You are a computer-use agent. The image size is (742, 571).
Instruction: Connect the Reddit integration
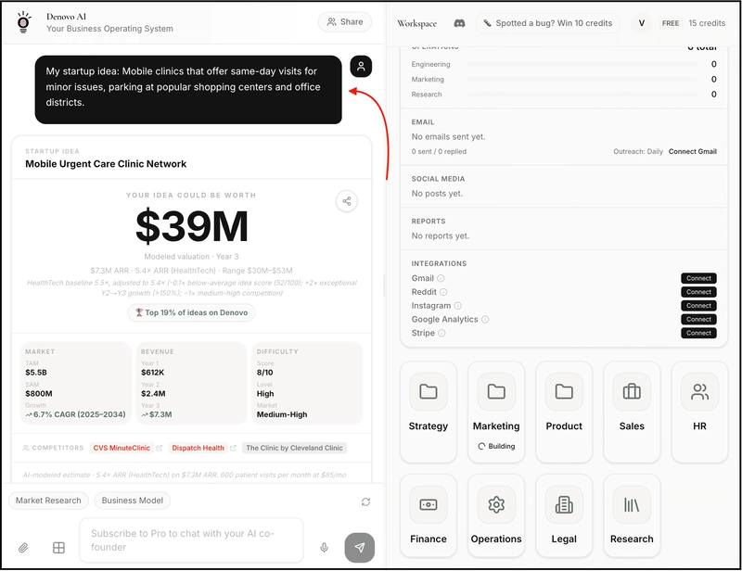pyautogui.click(x=698, y=292)
